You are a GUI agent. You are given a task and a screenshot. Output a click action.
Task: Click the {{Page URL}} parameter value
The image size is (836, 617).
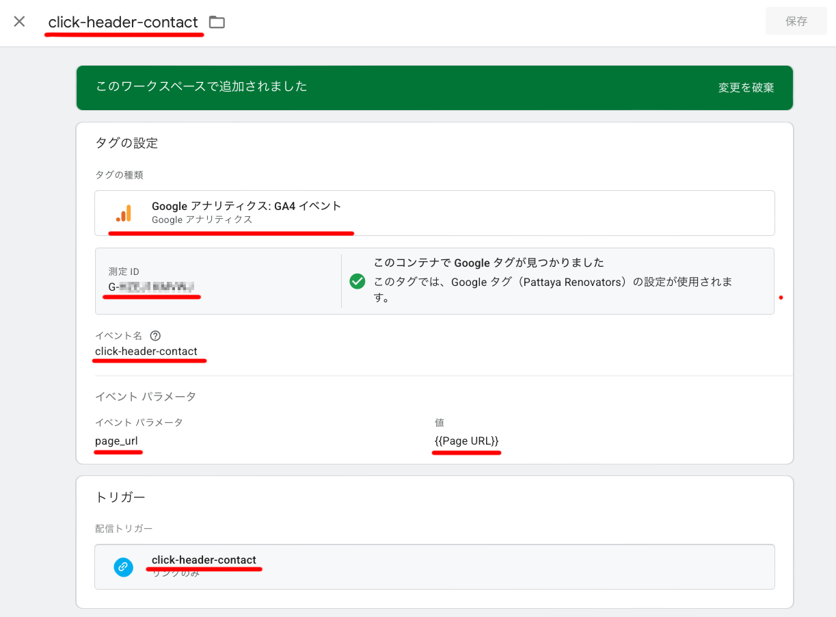466,441
